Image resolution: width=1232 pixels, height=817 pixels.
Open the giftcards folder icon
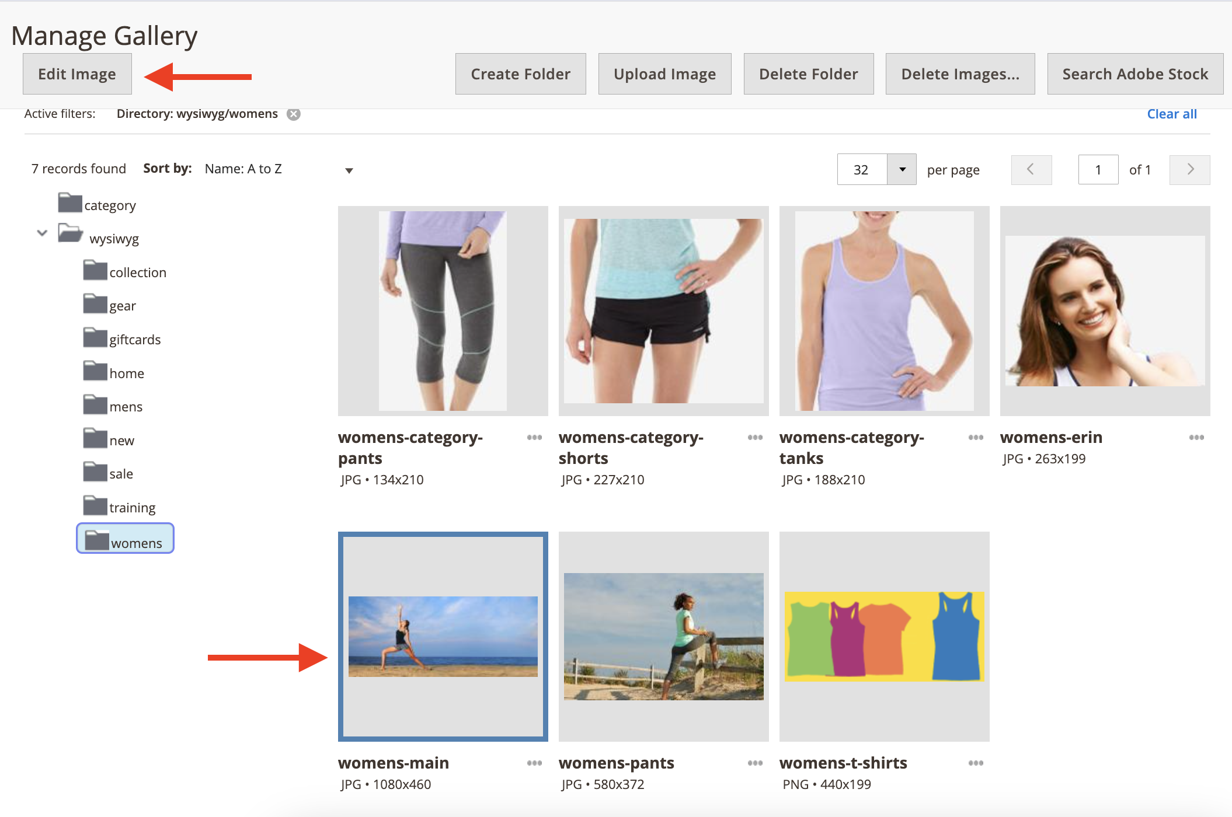click(95, 338)
